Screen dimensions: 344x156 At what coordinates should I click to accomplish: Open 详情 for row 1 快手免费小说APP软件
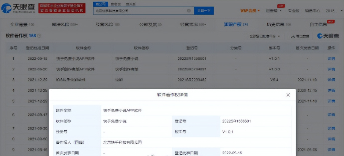(x=331, y=59)
